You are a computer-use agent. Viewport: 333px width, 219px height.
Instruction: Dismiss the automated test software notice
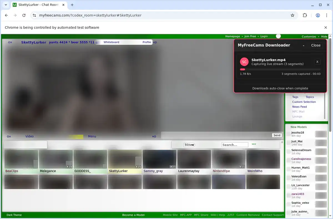point(326,27)
